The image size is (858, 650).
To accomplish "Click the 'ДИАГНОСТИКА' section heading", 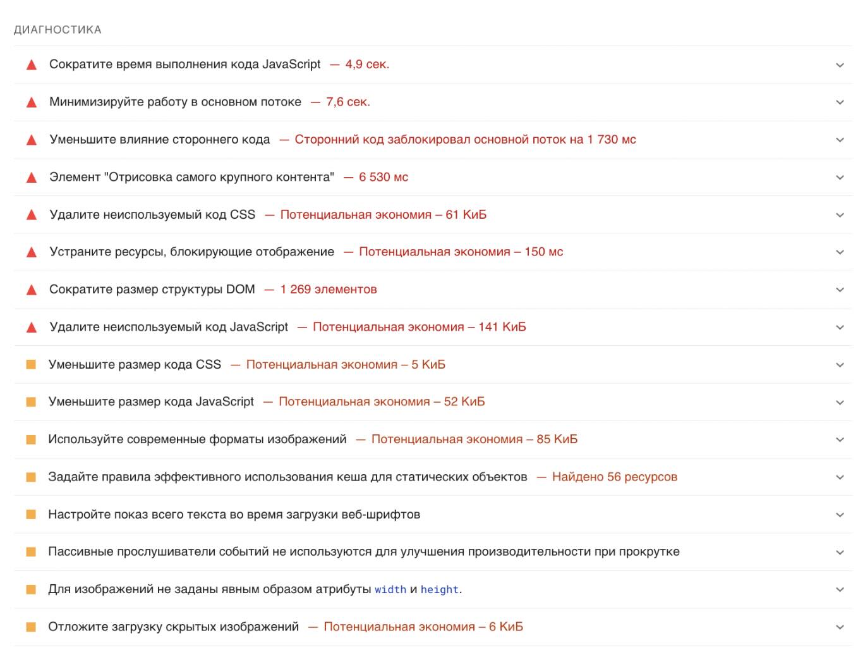I will 57,30.
